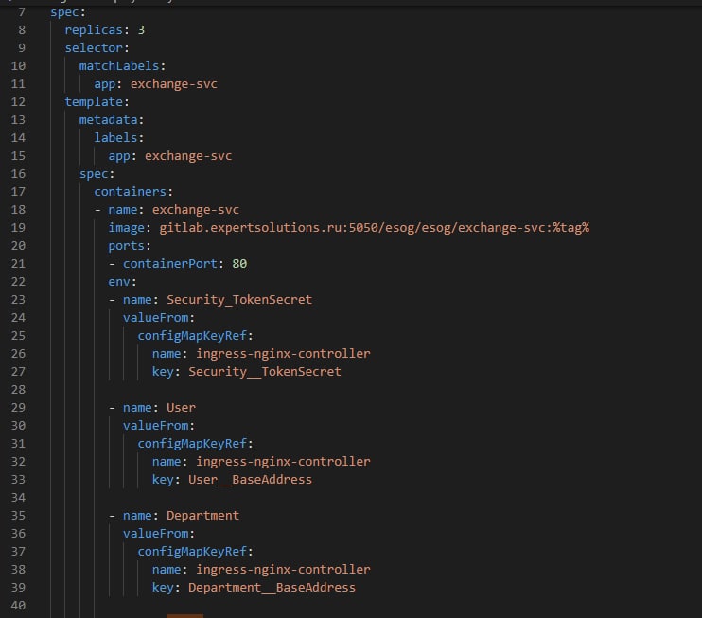Click 'configMapKeyRef' on line 37
This screenshot has width=702, height=618.
pos(192,551)
